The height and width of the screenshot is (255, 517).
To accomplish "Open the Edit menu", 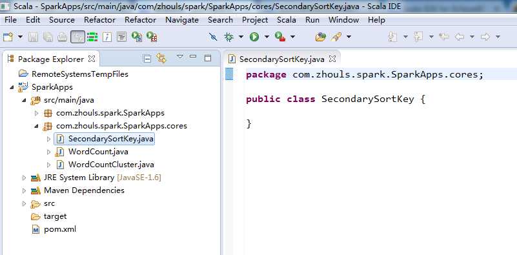I will 33,20.
